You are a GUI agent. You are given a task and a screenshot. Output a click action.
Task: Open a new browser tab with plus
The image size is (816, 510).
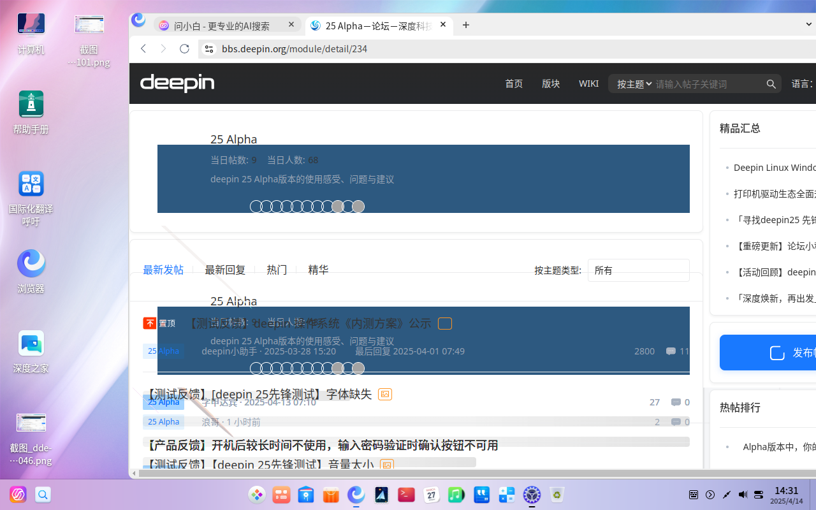pyautogui.click(x=466, y=25)
